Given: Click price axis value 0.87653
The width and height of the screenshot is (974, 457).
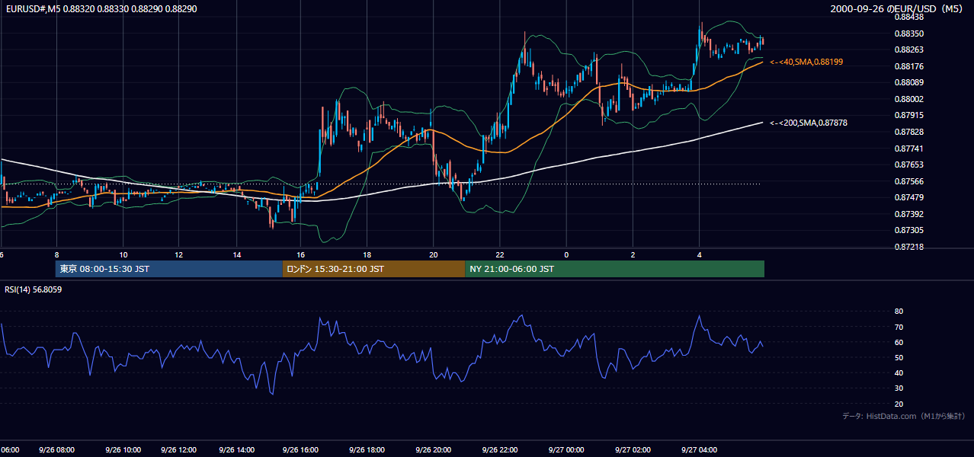Looking at the screenshot, I should click(908, 165).
